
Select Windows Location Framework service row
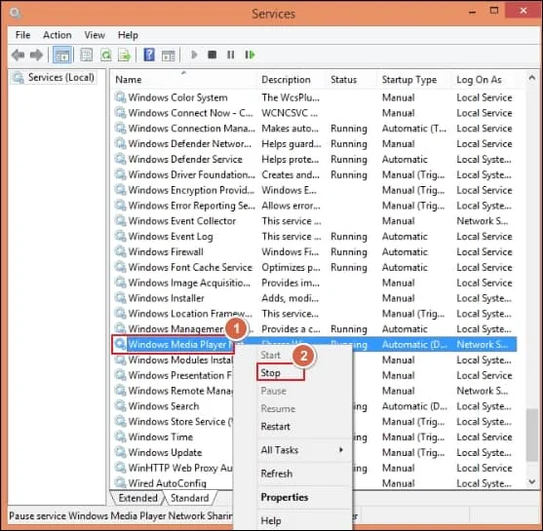coord(315,314)
